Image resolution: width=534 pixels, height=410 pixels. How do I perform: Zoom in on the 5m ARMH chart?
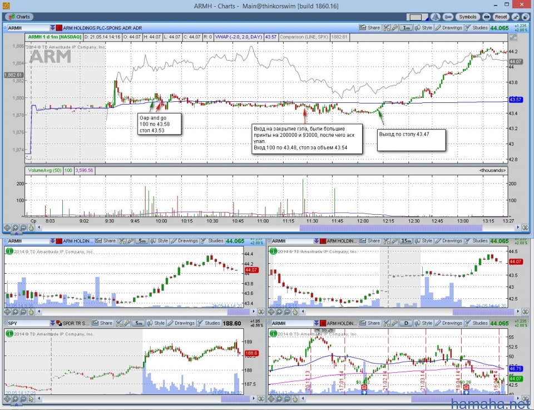pos(16,312)
